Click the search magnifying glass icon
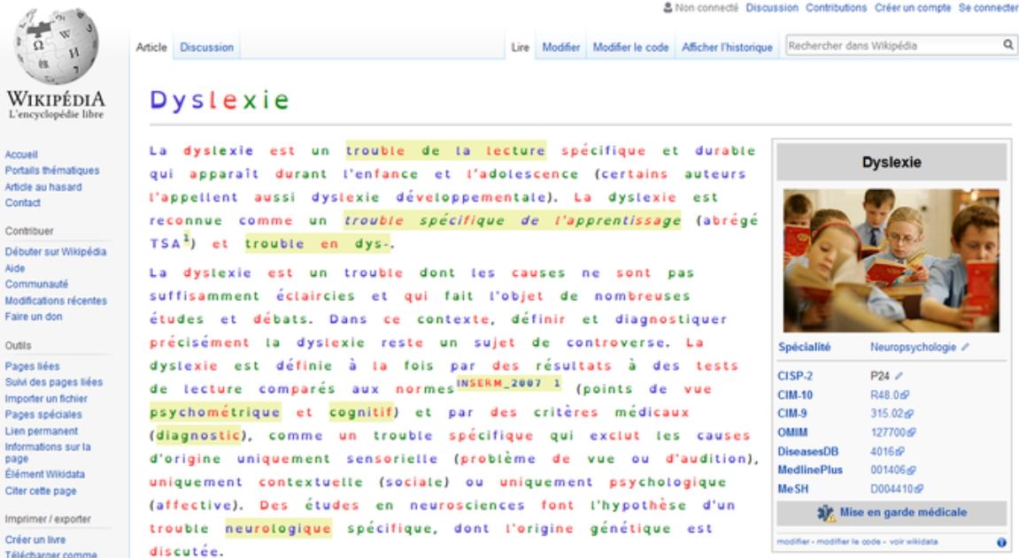Screen dimensions: 1019x558 (x=1007, y=45)
